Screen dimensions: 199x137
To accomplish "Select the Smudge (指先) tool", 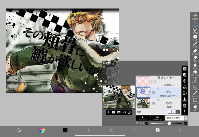I will point(195,59).
